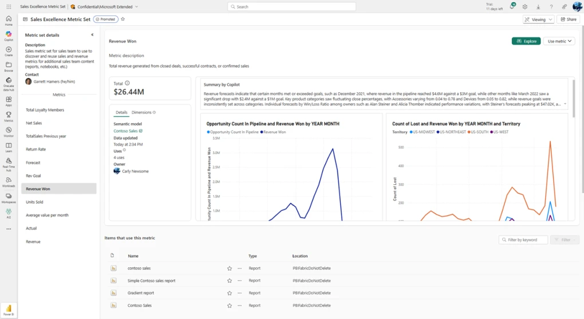Screen dimensions: 584x319
Task: Expand the sensitivity label dropdown chevron
Action: (x=136, y=7)
